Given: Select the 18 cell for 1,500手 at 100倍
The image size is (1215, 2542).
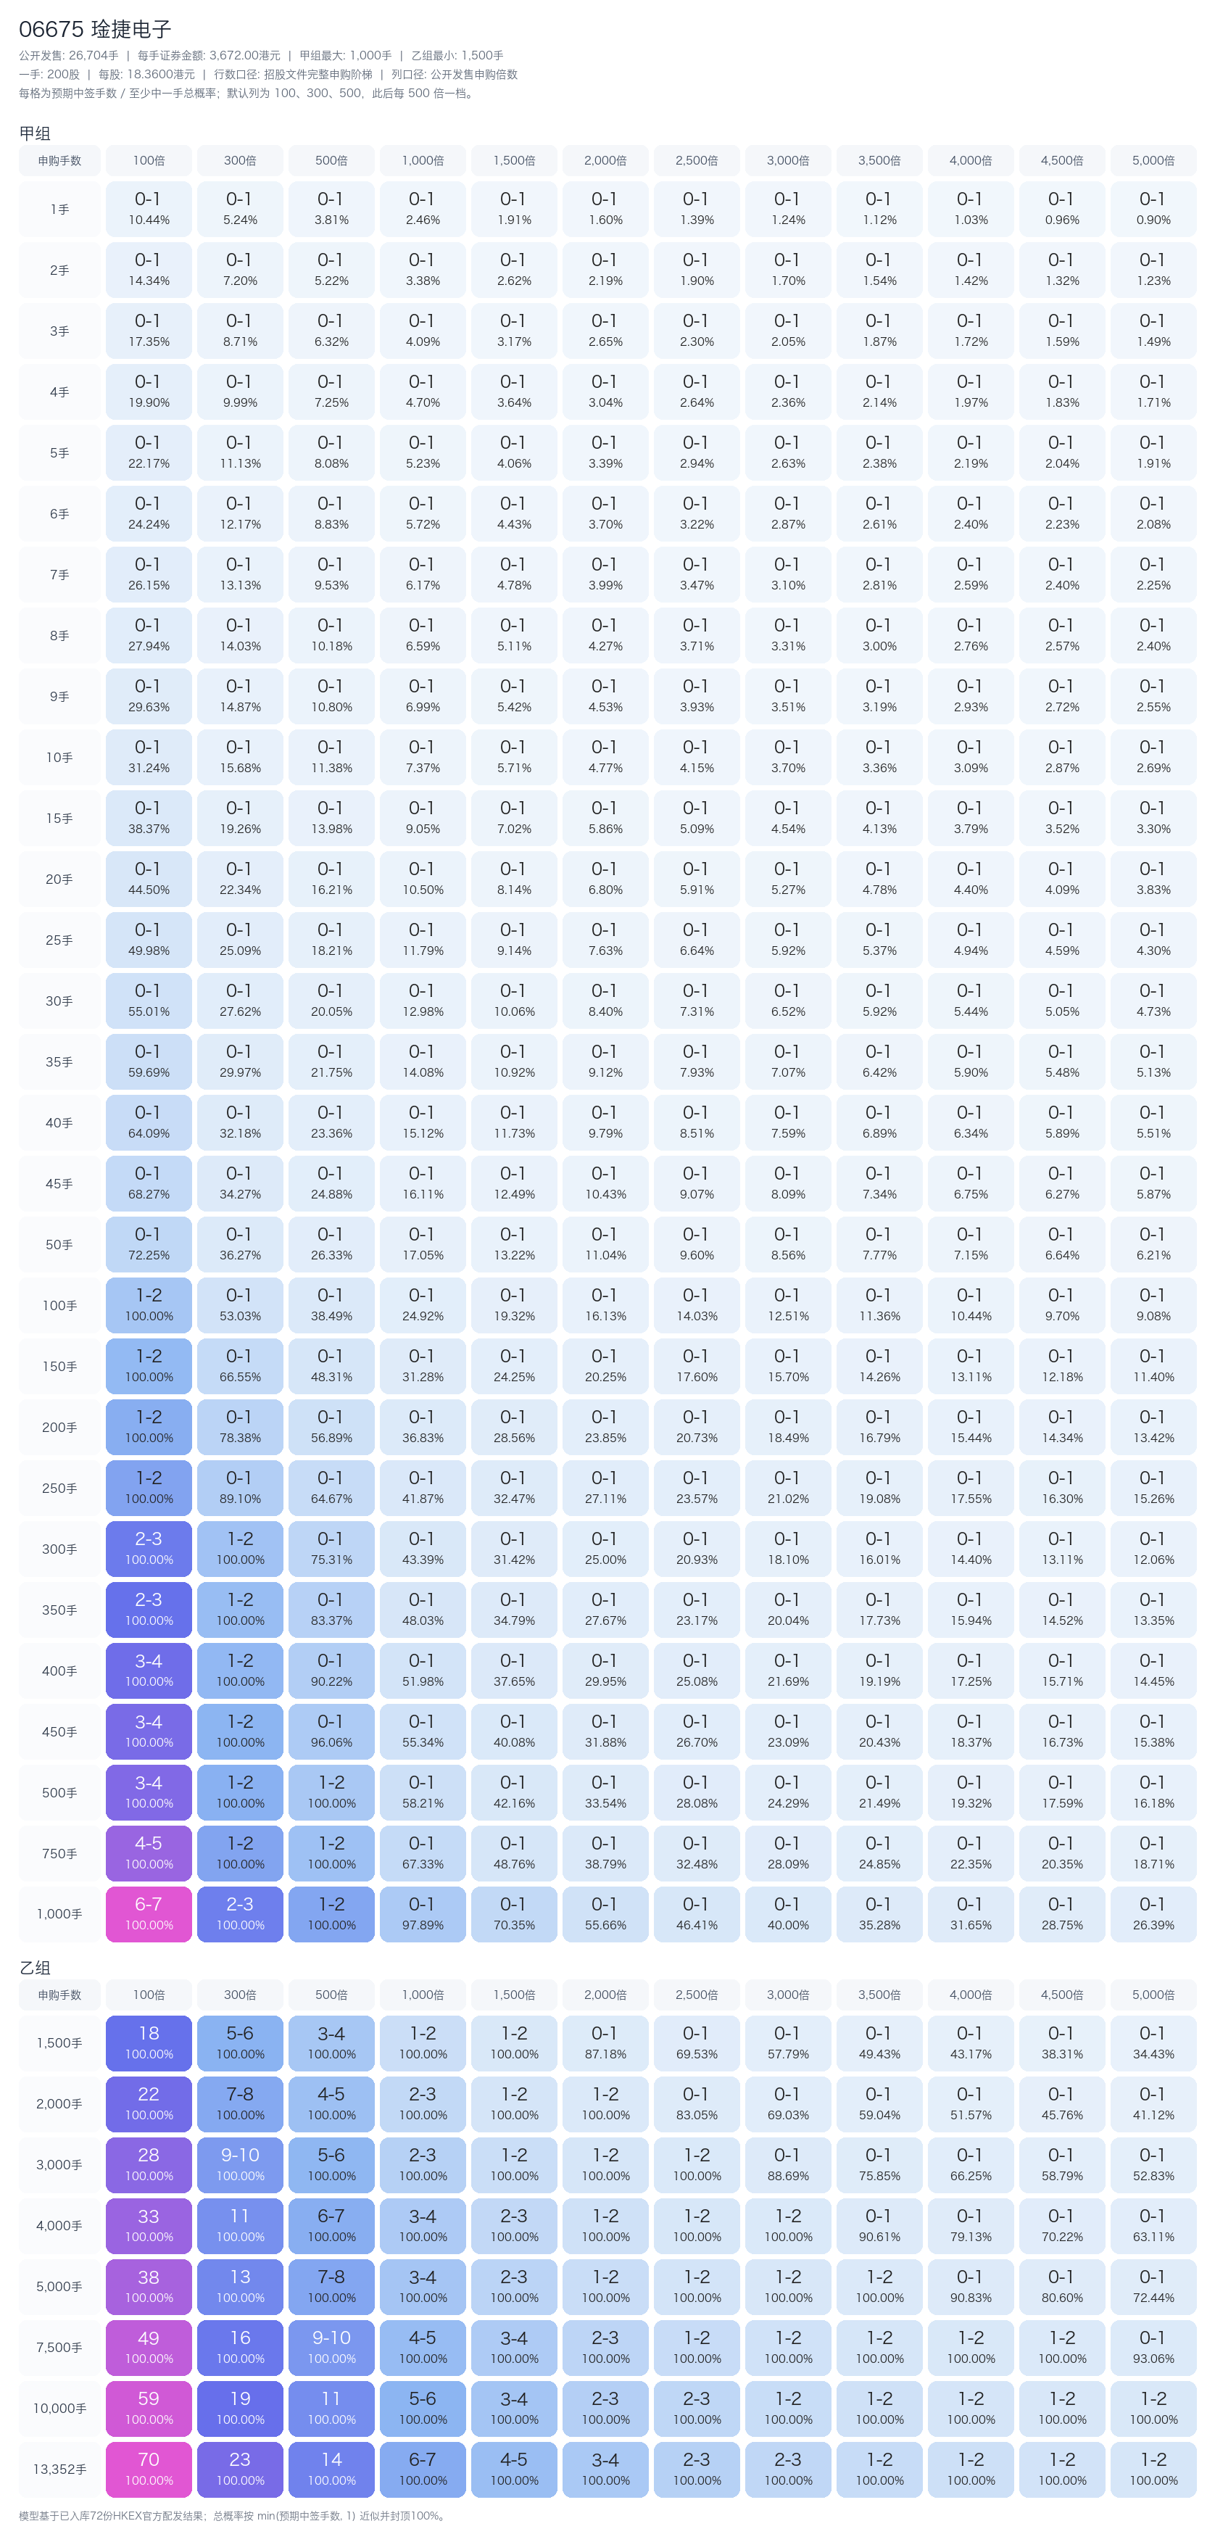Looking at the screenshot, I should (149, 2042).
